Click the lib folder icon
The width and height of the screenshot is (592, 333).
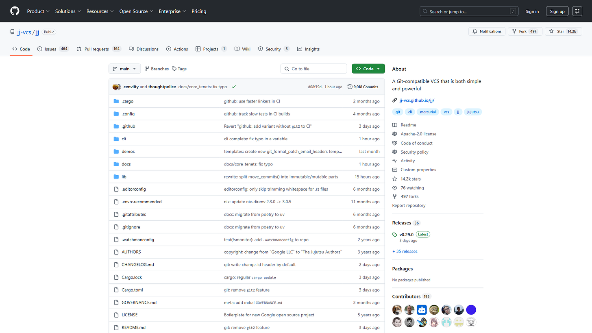116,177
